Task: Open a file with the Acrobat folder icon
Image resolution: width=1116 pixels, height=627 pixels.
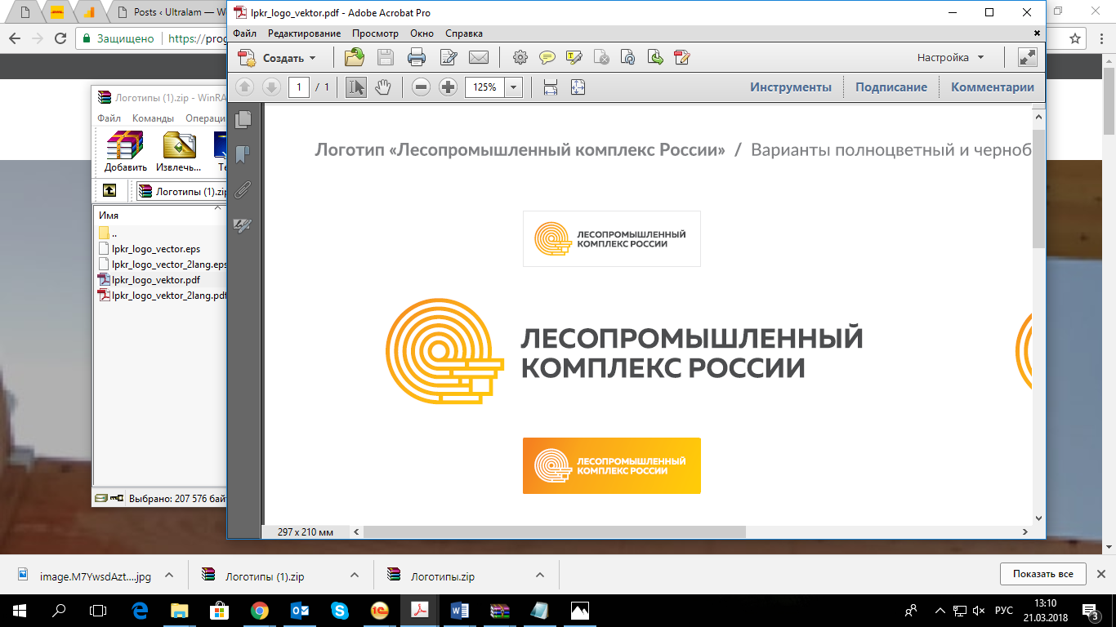Action: click(x=354, y=57)
